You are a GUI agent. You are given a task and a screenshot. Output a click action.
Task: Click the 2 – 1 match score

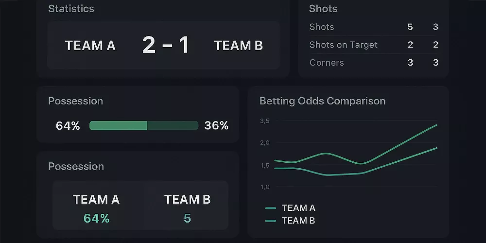point(166,46)
